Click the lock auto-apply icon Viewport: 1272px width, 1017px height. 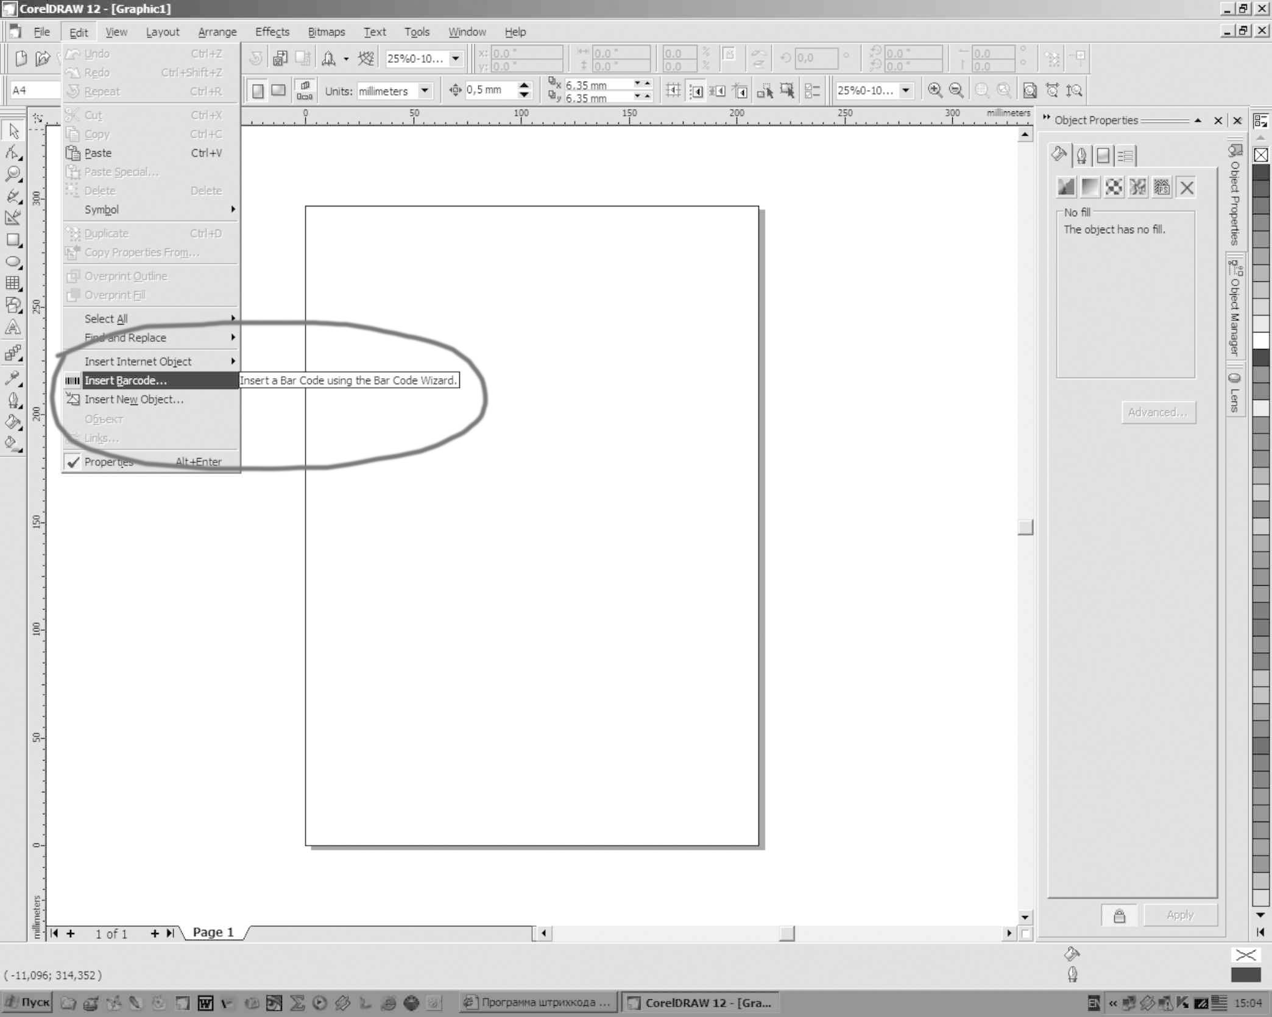click(x=1119, y=915)
